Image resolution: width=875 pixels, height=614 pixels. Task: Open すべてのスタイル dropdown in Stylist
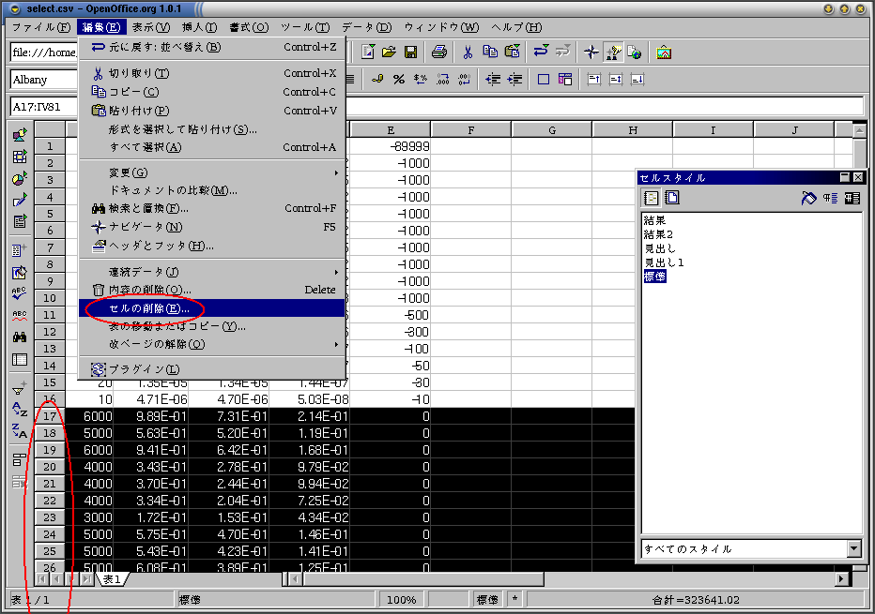tap(752, 548)
